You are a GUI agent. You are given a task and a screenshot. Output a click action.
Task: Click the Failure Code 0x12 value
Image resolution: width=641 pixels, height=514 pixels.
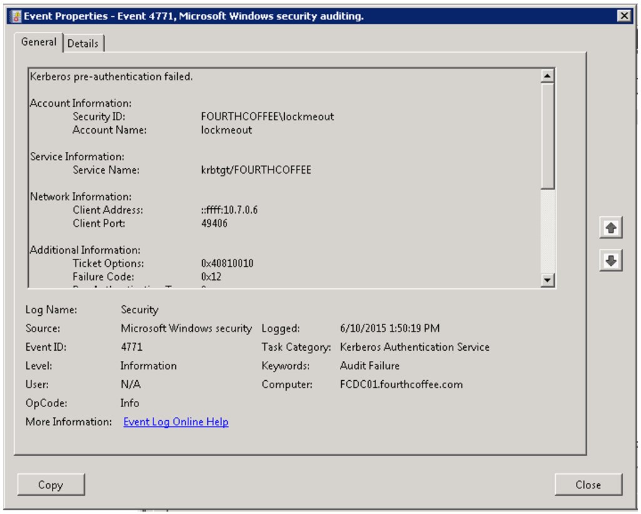(211, 276)
